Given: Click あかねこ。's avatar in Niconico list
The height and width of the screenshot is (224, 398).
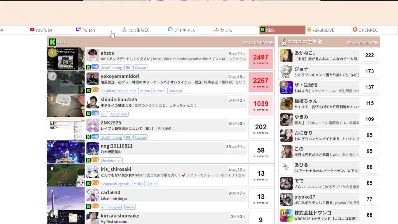Looking at the screenshot, I should pyautogui.click(x=286, y=55).
